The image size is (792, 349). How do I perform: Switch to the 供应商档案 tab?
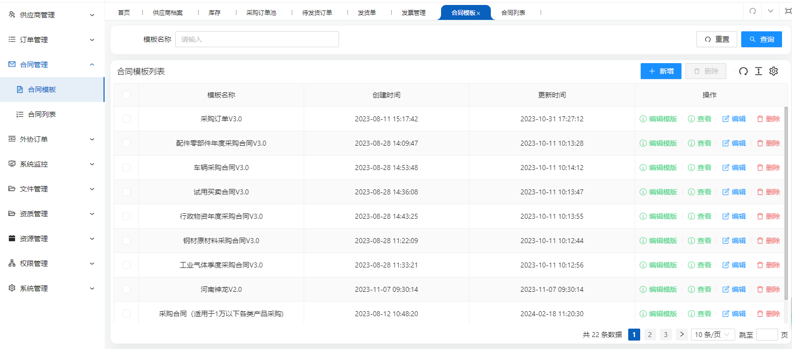[x=168, y=12]
